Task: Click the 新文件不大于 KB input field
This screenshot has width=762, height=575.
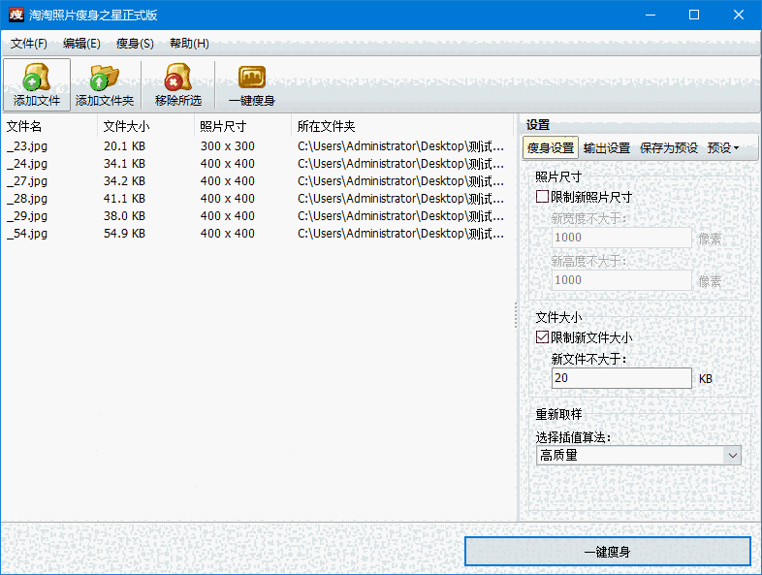Action: tap(621, 378)
